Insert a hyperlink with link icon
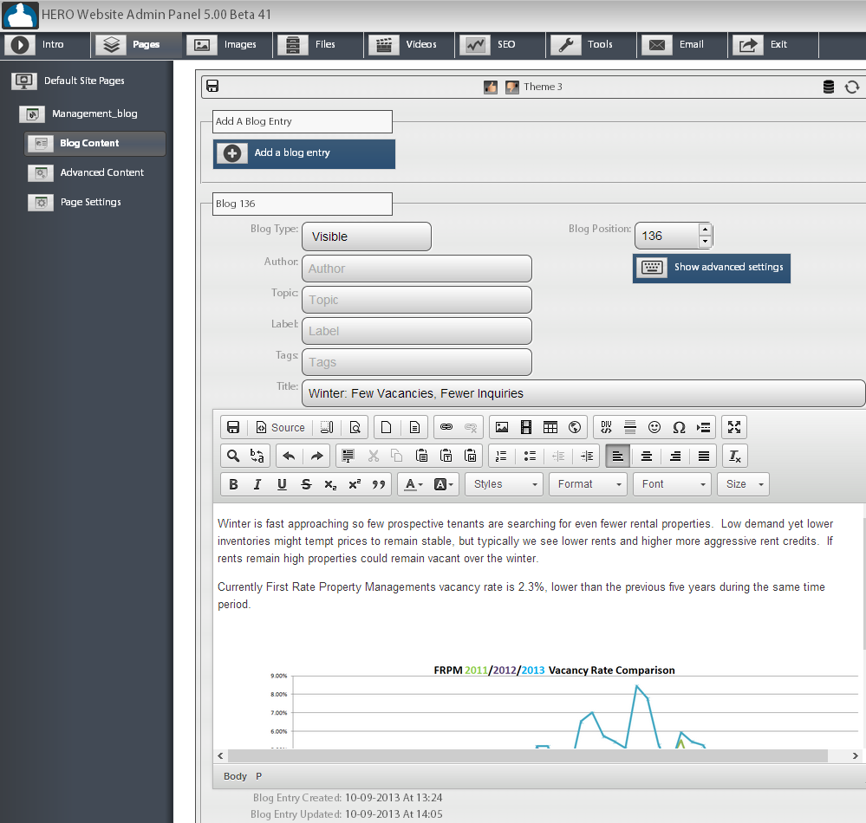The width and height of the screenshot is (866, 823). point(446,427)
